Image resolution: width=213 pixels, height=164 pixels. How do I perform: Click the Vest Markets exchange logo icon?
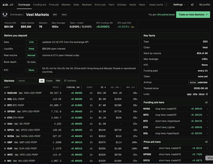tap(5, 15)
